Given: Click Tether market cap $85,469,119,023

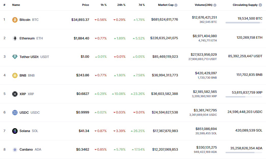Looking at the screenshot, I should pos(165,57).
